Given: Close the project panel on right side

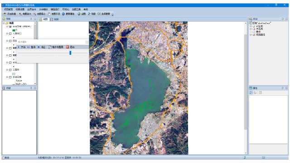Looking at the screenshot, I should [286, 19].
